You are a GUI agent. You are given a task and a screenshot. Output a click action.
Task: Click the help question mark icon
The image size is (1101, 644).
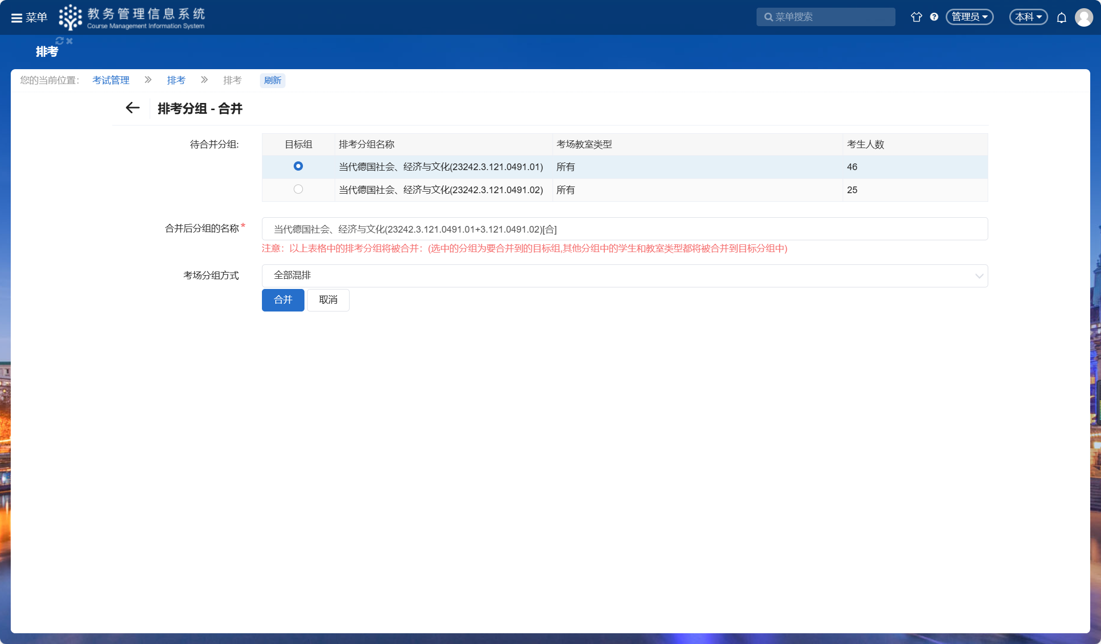[x=934, y=17]
